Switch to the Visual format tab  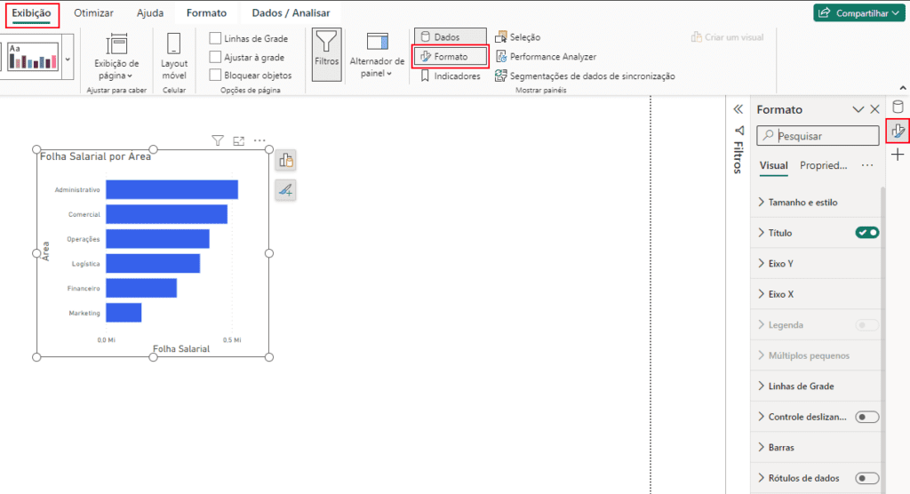(774, 165)
